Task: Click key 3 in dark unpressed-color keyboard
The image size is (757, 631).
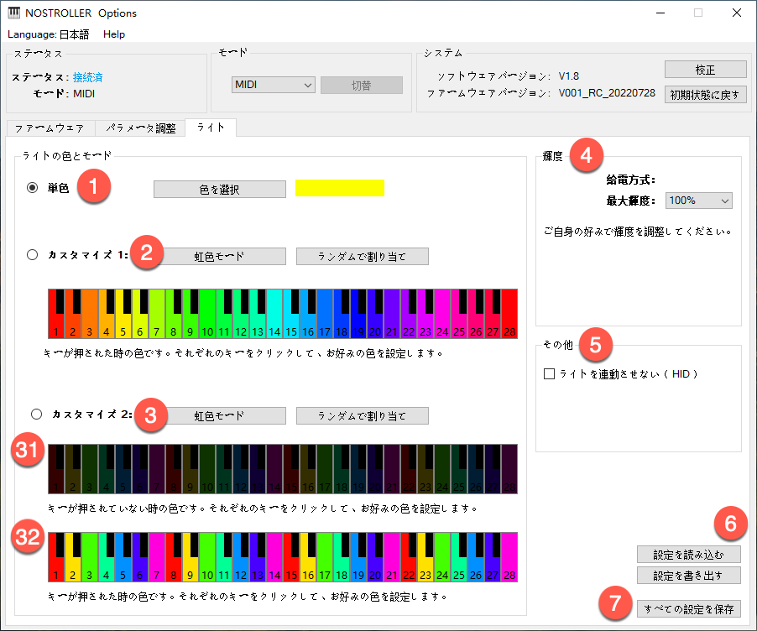Action: (89, 469)
